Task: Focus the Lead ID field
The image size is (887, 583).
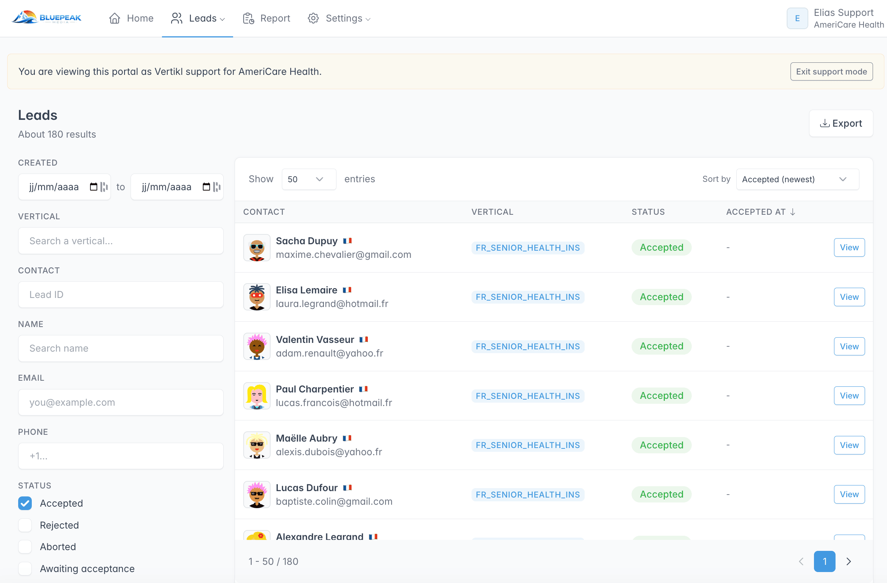Action: point(121,295)
